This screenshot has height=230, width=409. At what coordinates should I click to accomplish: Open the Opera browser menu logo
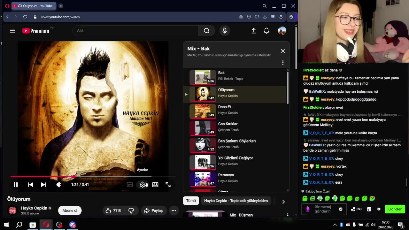tap(7, 6)
